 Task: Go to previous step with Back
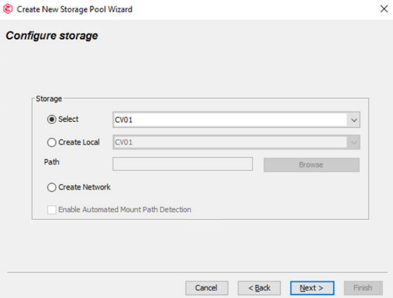point(259,288)
